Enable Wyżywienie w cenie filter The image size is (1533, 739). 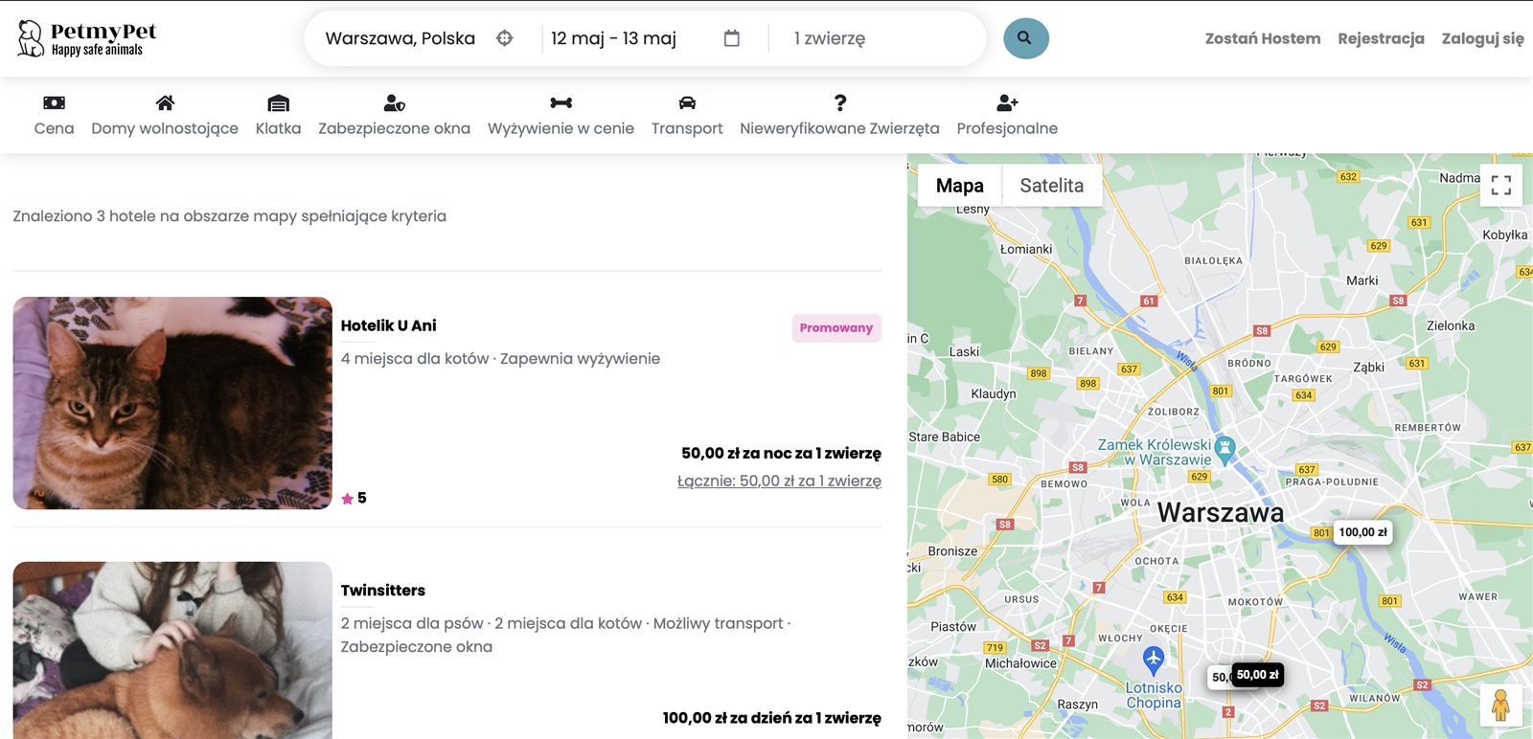[x=561, y=115]
